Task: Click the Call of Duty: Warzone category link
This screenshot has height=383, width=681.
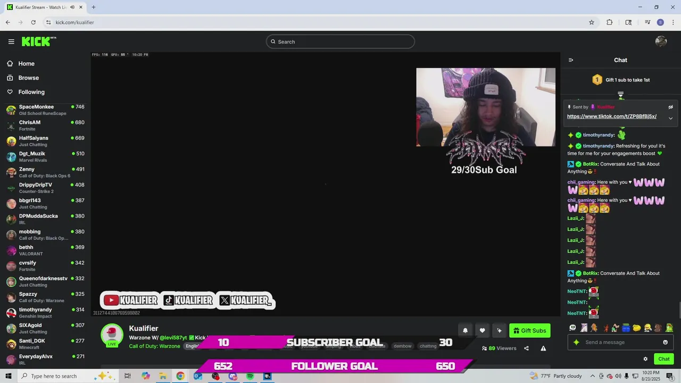Action: point(154,346)
